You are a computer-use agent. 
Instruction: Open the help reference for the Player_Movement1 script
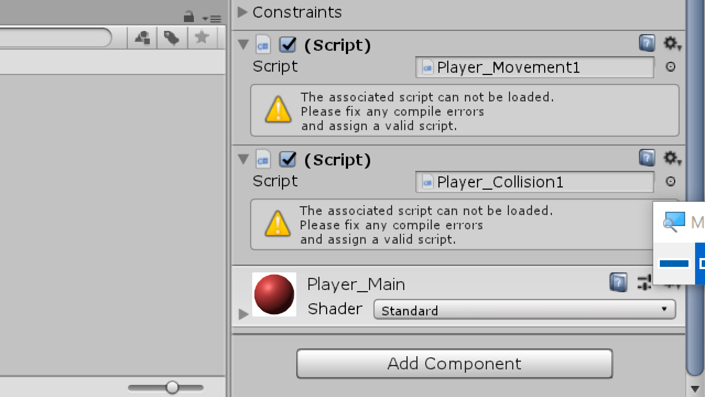coord(647,44)
